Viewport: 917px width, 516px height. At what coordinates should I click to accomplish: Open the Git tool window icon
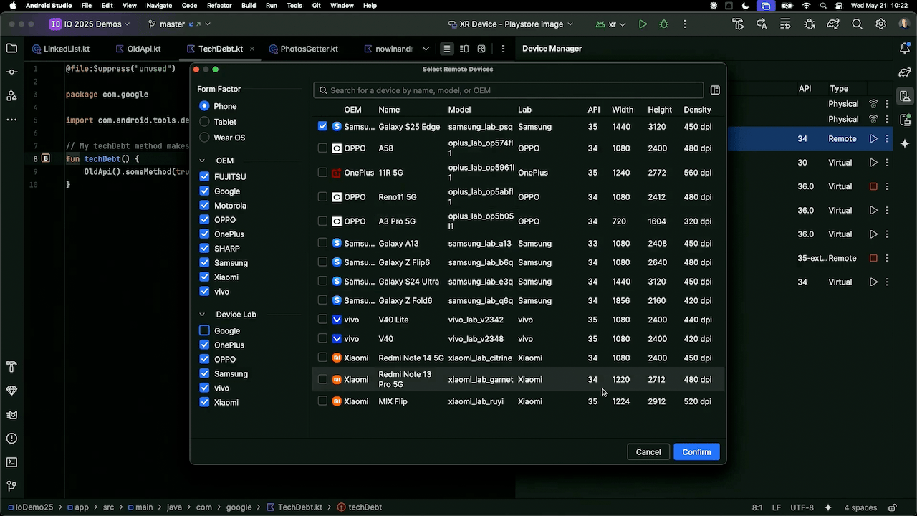click(11, 487)
